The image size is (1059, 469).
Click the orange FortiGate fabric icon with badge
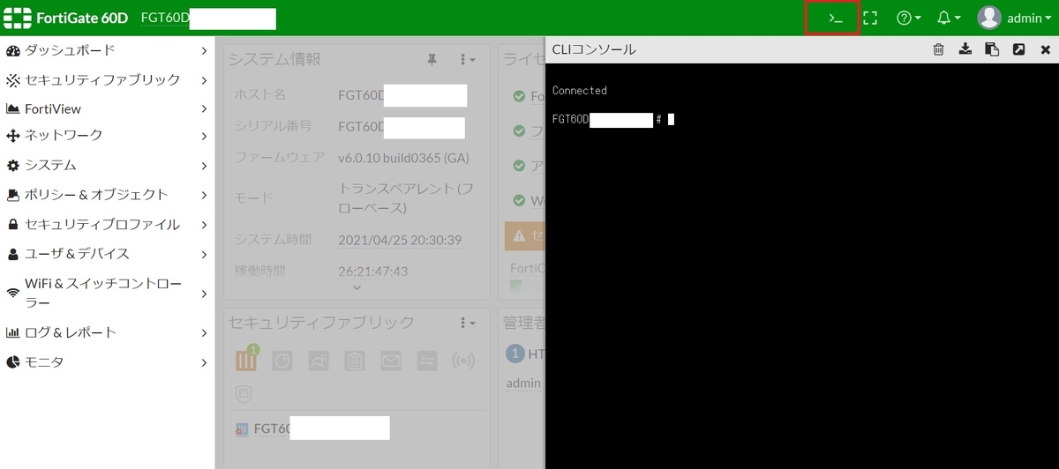click(247, 359)
